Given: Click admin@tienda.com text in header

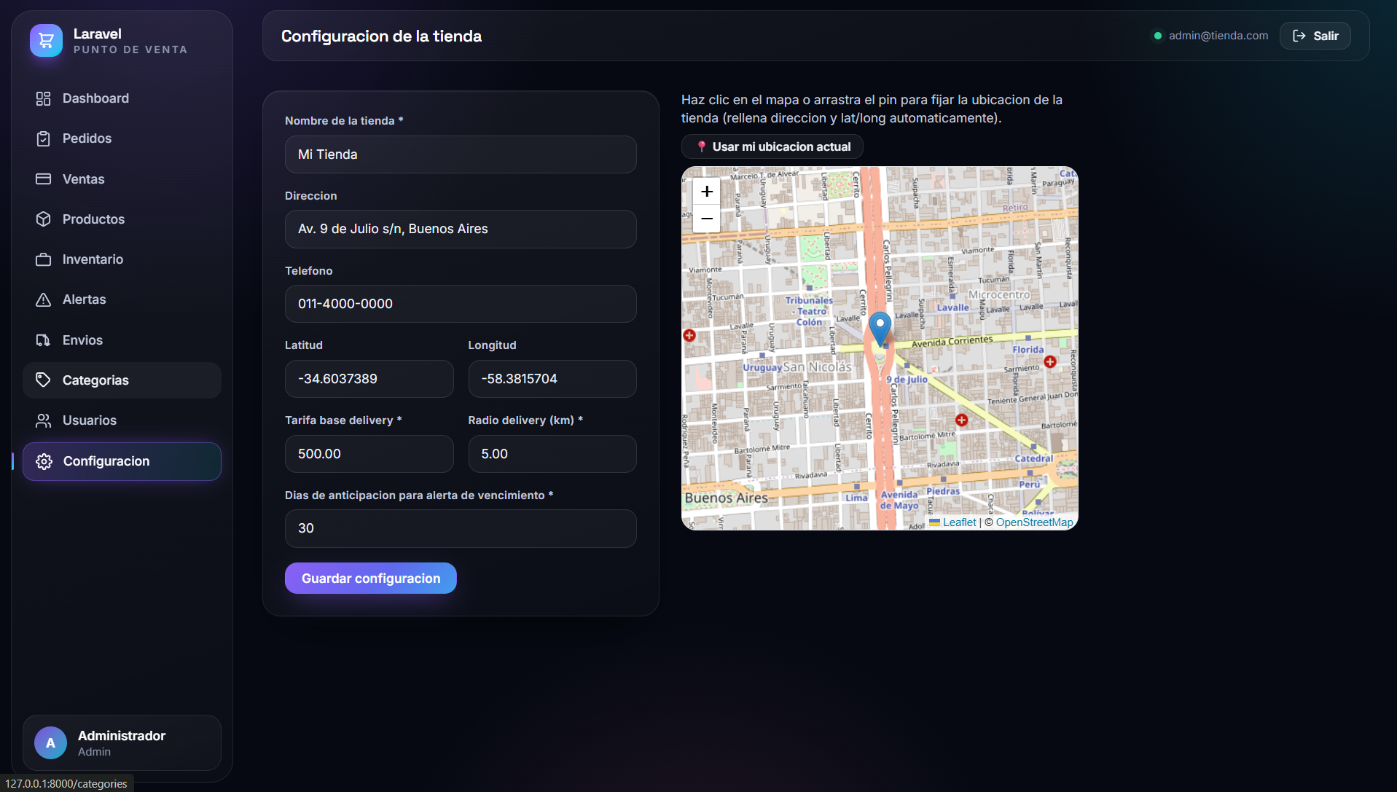Looking at the screenshot, I should (1218, 36).
